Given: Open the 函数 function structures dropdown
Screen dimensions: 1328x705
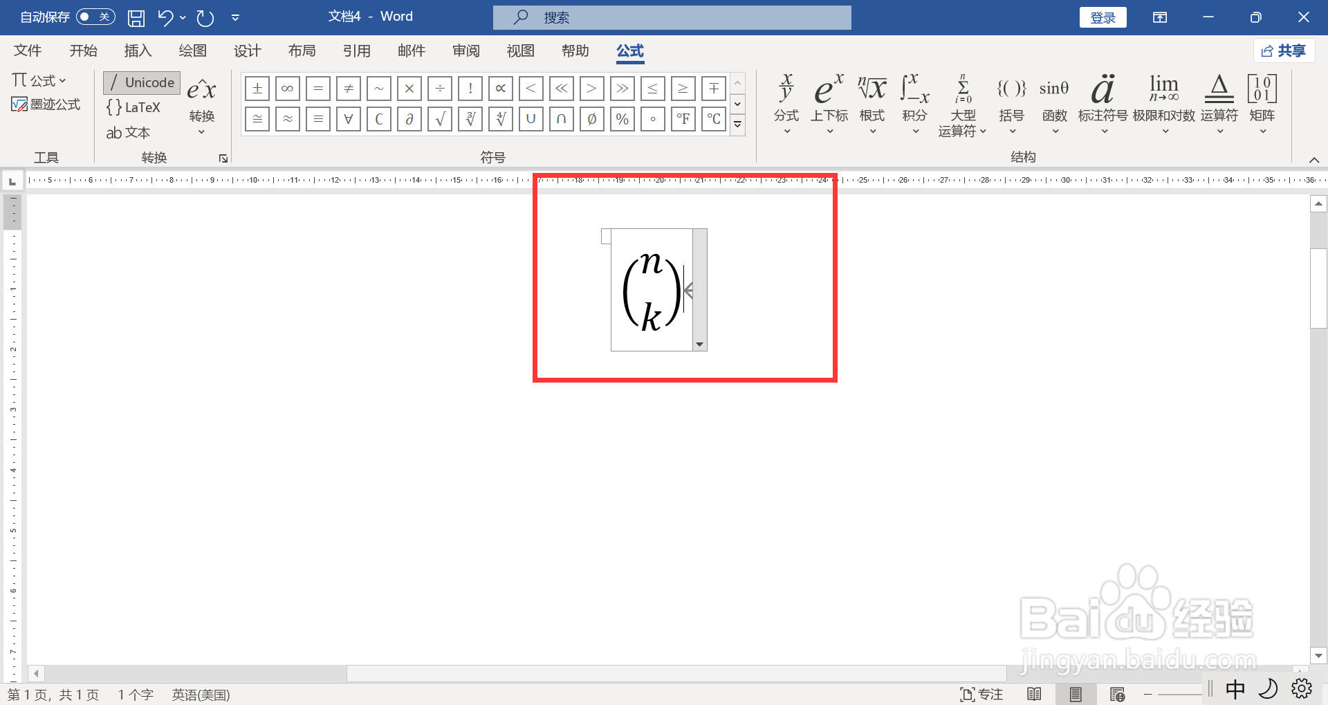Looking at the screenshot, I should [1055, 104].
